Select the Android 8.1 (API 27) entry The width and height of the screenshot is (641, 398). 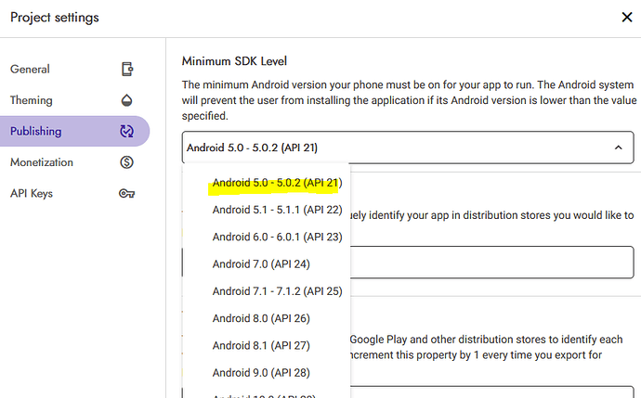coord(260,345)
